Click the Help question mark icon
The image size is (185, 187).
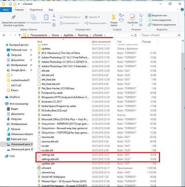tap(182, 10)
